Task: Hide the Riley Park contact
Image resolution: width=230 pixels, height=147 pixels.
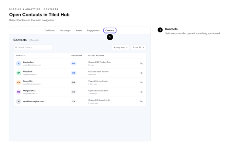Action: click(x=141, y=73)
